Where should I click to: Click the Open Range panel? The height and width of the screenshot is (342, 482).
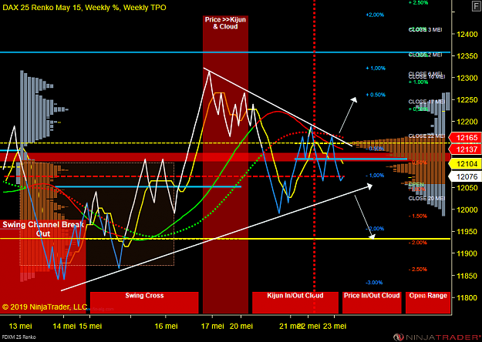pos(428,303)
